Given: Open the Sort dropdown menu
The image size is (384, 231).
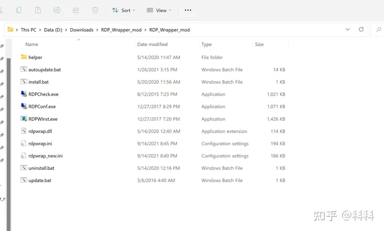Looking at the screenshot, I should 124,10.
